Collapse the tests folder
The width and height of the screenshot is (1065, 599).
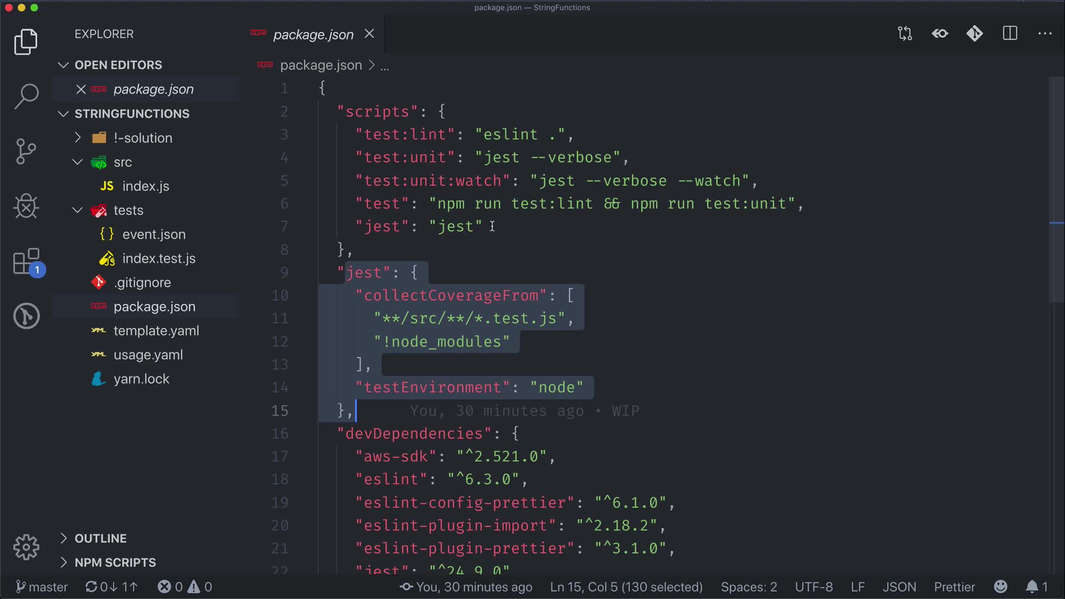(128, 210)
